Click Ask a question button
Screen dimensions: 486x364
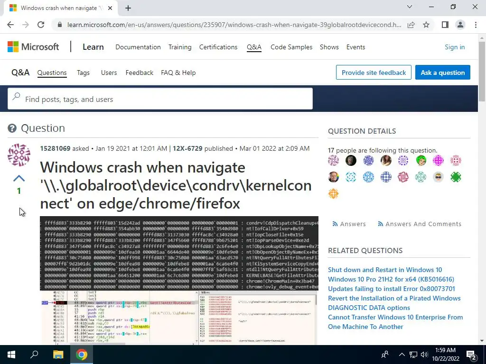click(x=443, y=73)
